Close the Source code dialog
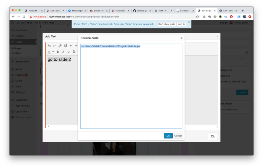Viewport: 263px width, 168px height. 181,38
